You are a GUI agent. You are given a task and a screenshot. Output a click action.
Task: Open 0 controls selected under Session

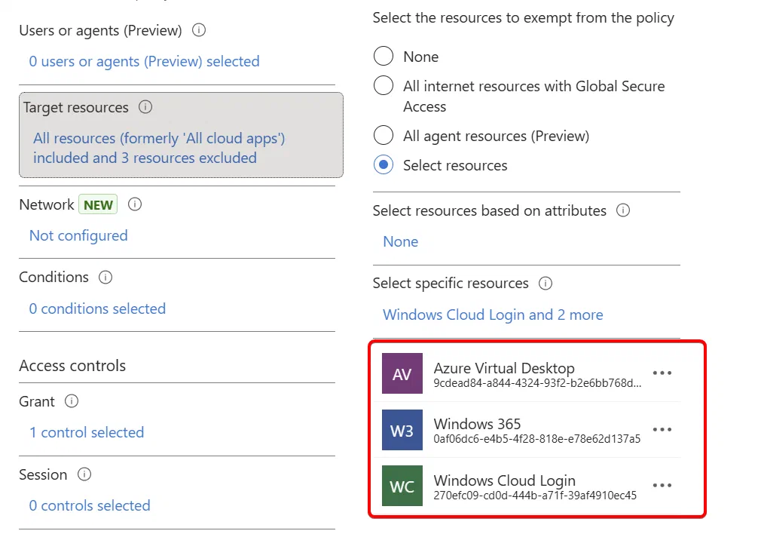coord(90,505)
